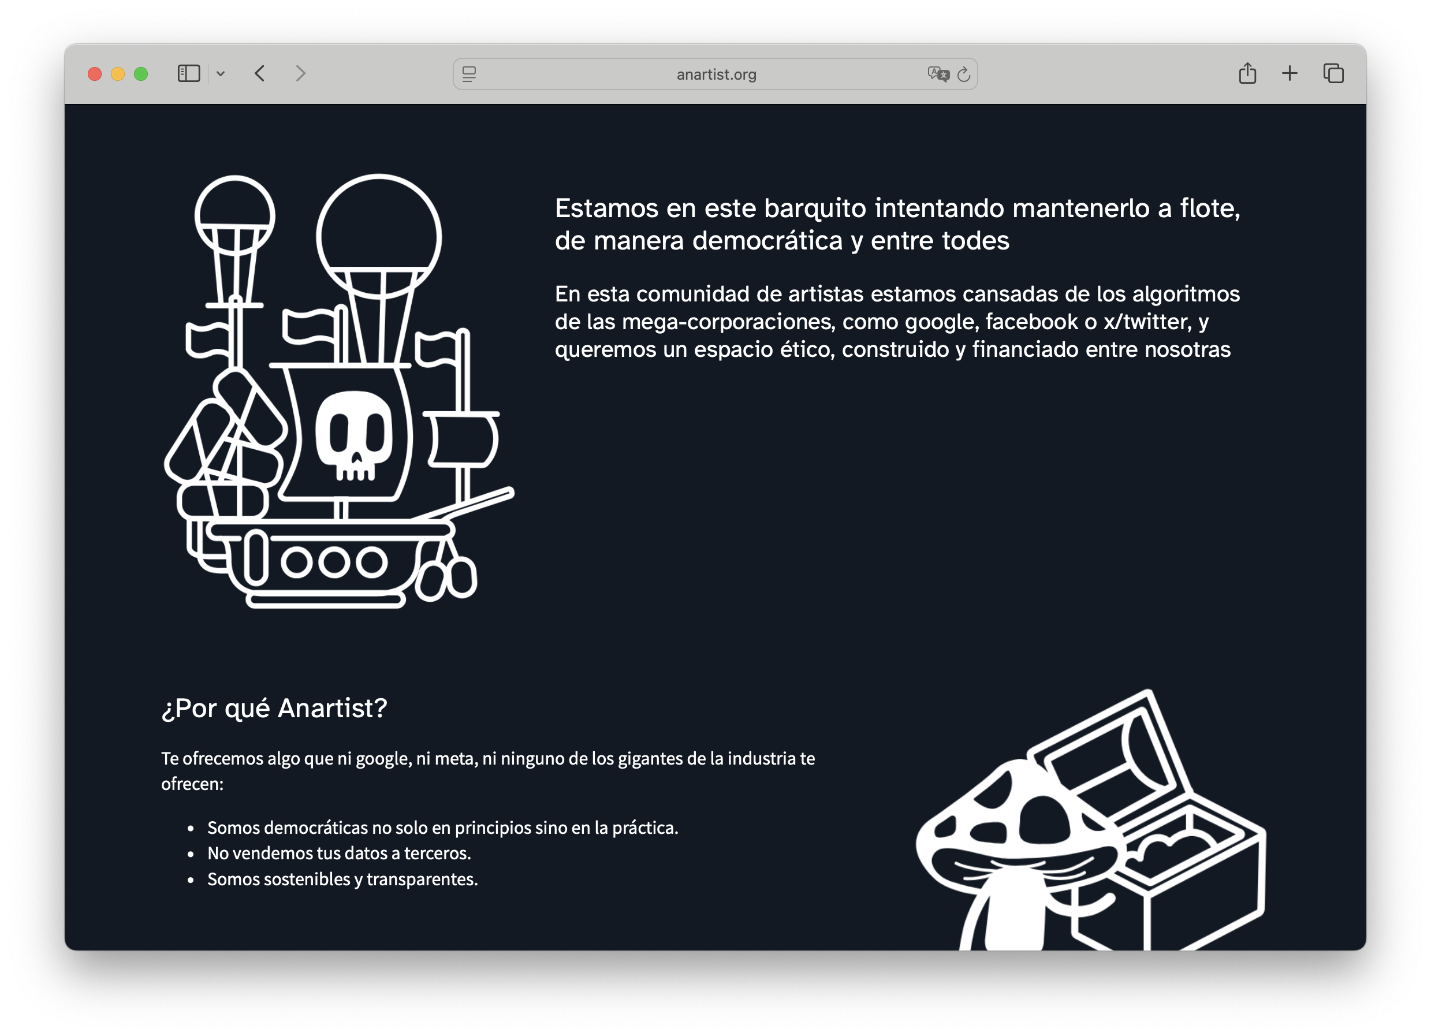Click the anartist.org address field
The width and height of the screenshot is (1431, 1036).
click(715, 74)
